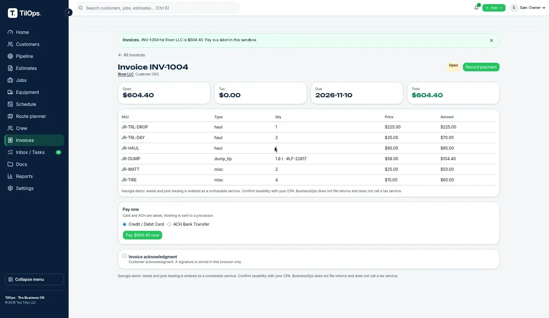Click the Invoices receipt icon
549x318 pixels.
tap(10, 140)
